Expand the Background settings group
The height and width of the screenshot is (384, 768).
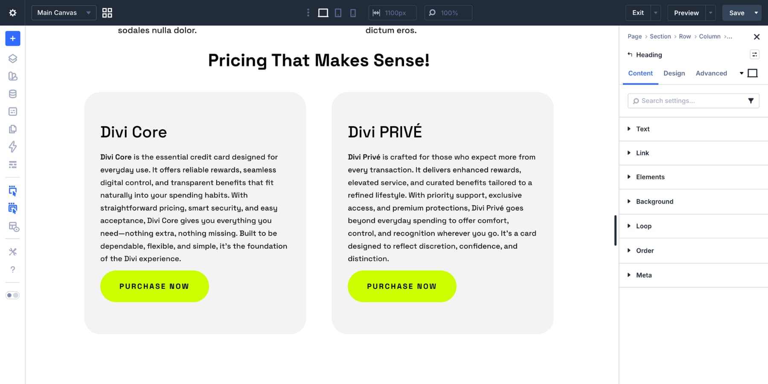click(x=654, y=201)
